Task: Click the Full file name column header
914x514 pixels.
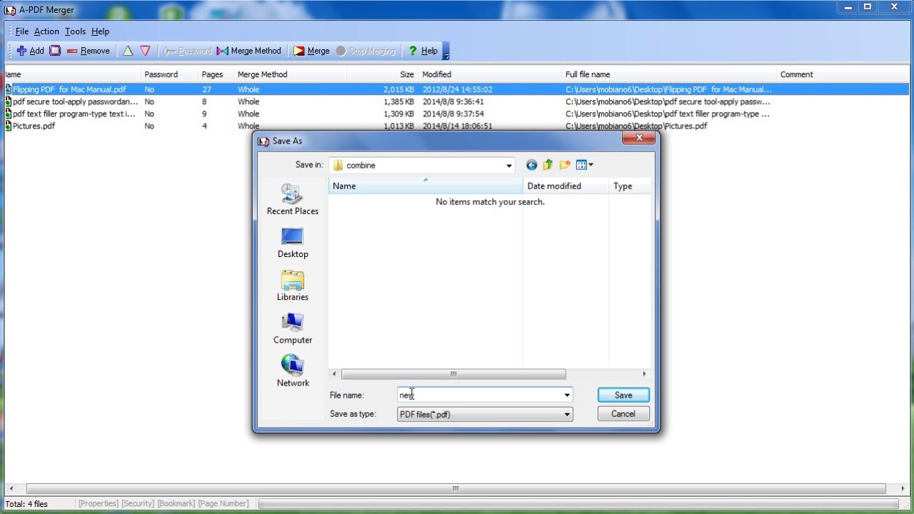Action: click(670, 74)
